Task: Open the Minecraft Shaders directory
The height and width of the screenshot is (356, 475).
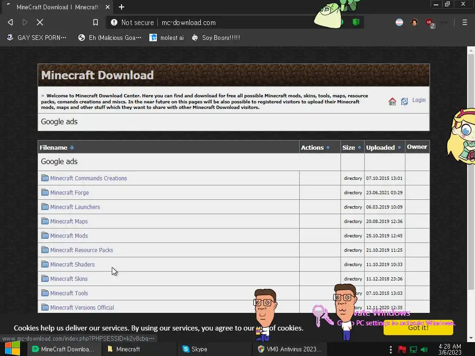Action: coord(72,265)
